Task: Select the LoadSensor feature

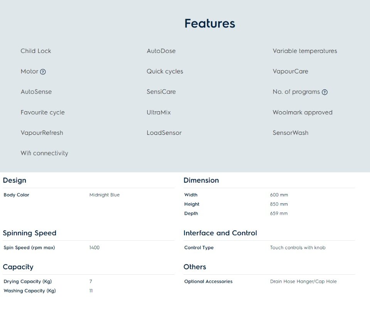Action: [164, 133]
